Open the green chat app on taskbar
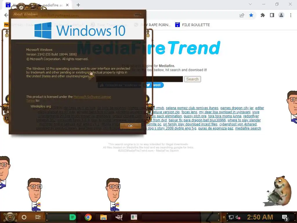This screenshot has width=297, height=223. [73, 217]
